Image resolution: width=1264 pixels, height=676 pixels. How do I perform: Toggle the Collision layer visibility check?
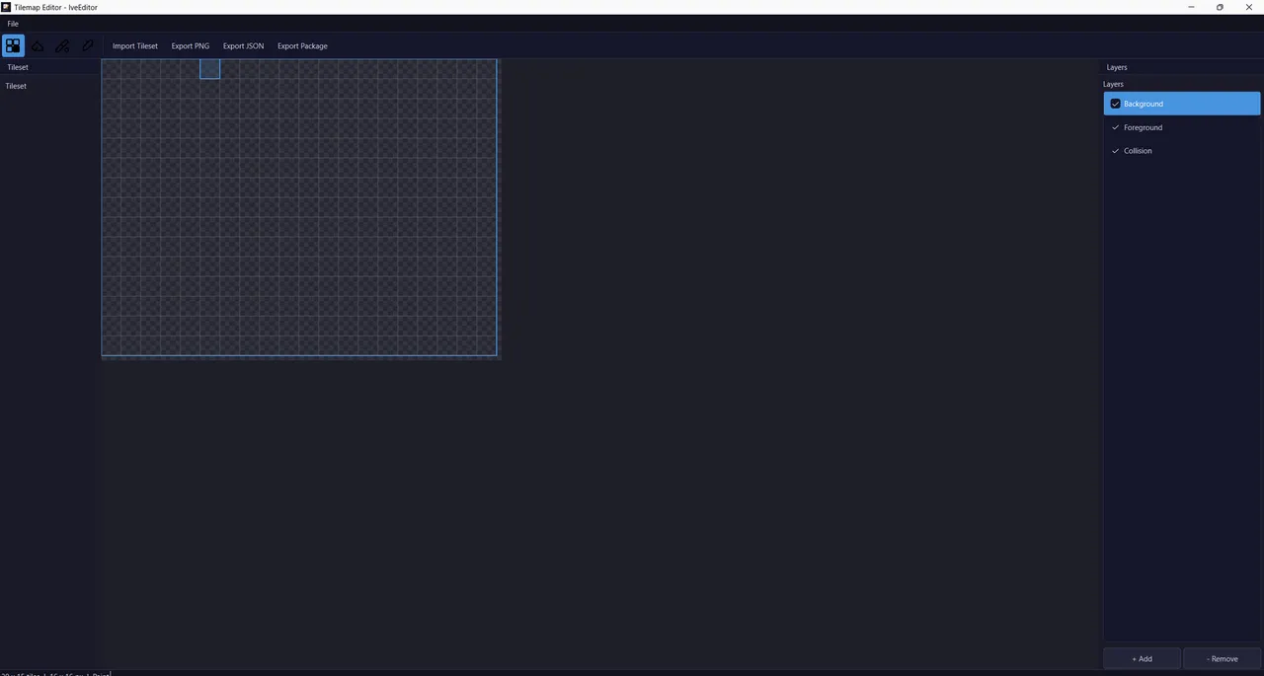coord(1116,151)
